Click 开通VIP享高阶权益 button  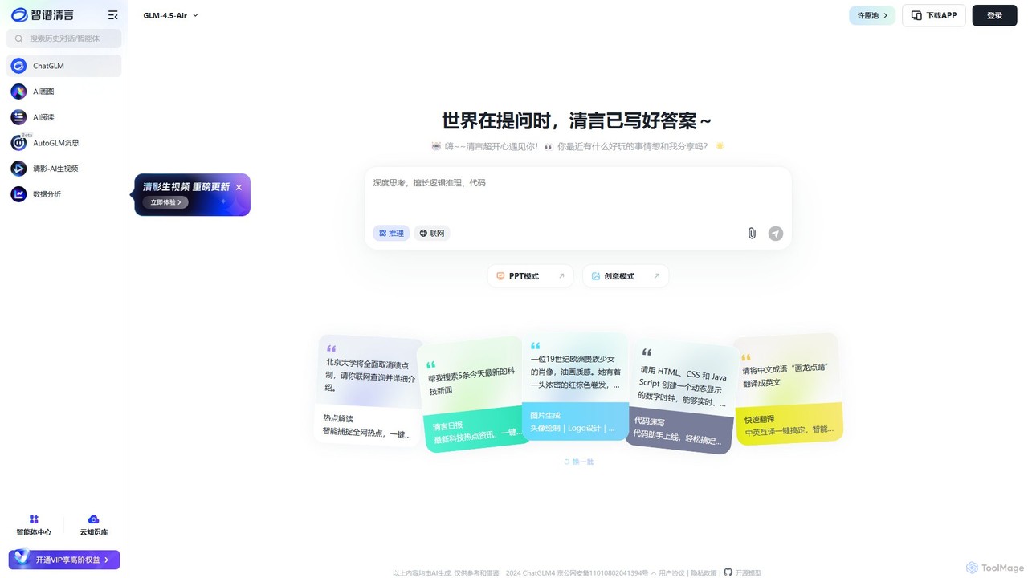(64, 560)
